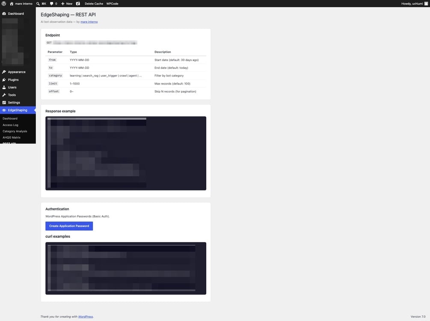This screenshot has width=430, height=321.
Task: Click 'Start date (default: 30 days ago)' text
Action: [x=176, y=60]
